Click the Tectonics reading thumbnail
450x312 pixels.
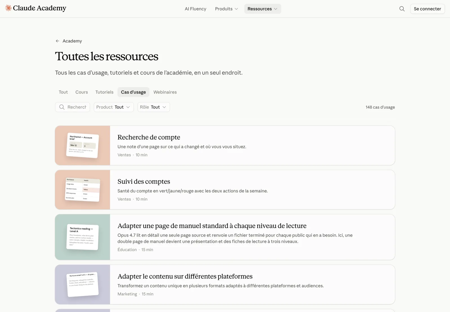tap(82, 237)
